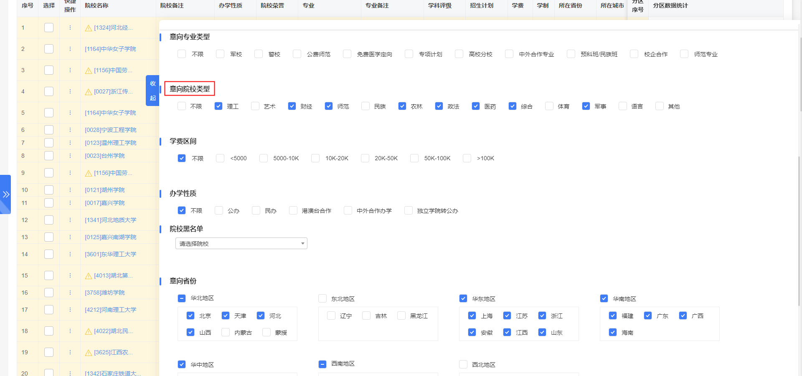The image size is (802, 376).
Task: Toggle the partially-selected 西南地区 checkbox
Action: [x=322, y=364]
